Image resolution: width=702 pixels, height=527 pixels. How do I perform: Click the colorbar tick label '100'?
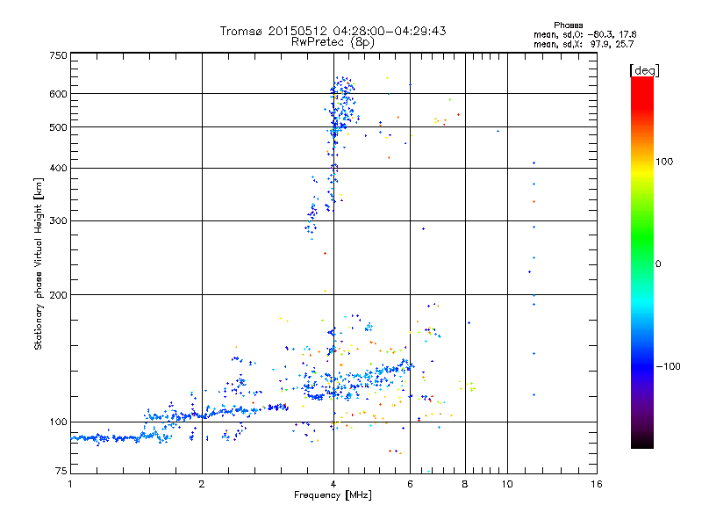[664, 162]
